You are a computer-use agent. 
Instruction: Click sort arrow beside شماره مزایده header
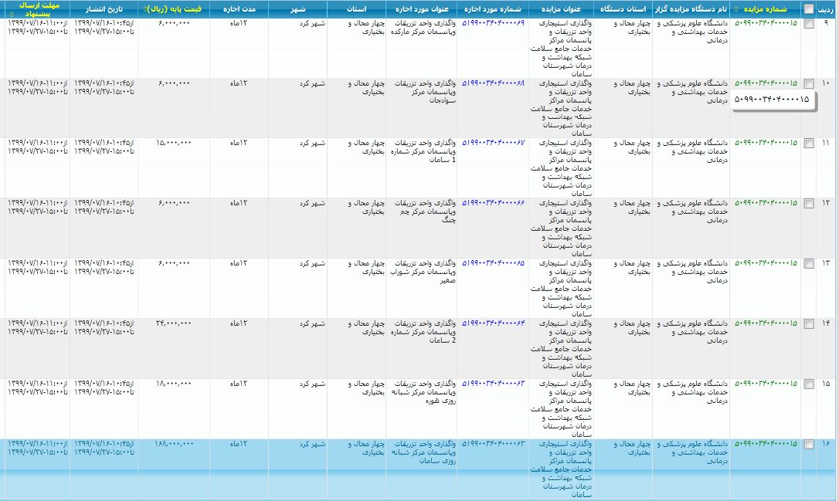pos(736,9)
